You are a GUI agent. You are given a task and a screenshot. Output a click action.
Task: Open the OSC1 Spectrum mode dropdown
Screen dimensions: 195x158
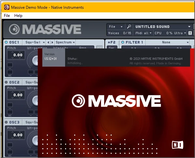pyautogui.click(x=65, y=42)
